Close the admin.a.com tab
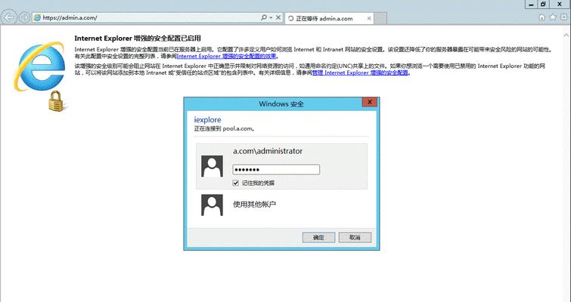The width and height of the screenshot is (571, 302). coord(369,19)
